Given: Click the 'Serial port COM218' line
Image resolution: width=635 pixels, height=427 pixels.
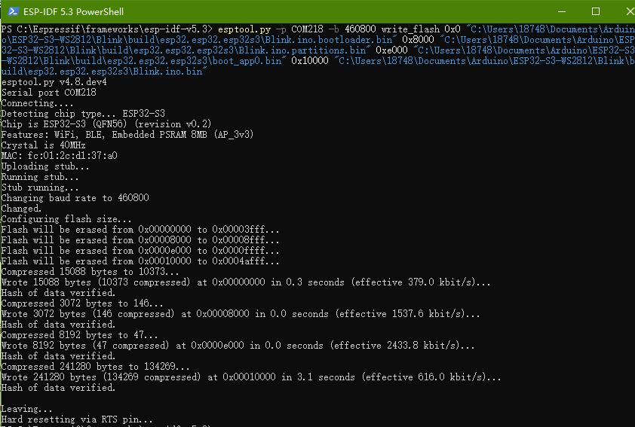Looking at the screenshot, I should (48, 93).
